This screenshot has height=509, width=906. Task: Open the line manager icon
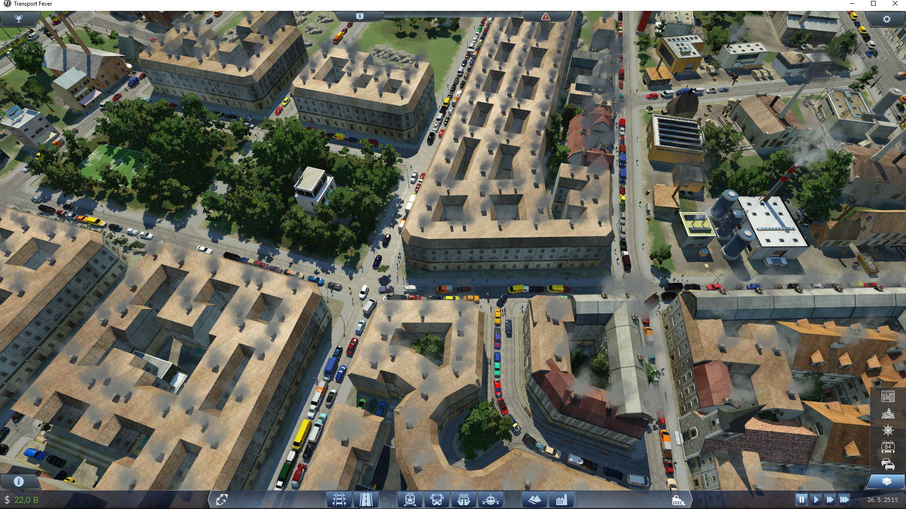pyautogui.click(x=222, y=499)
